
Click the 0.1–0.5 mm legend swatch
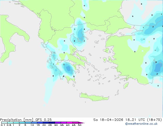click(4, 123)
